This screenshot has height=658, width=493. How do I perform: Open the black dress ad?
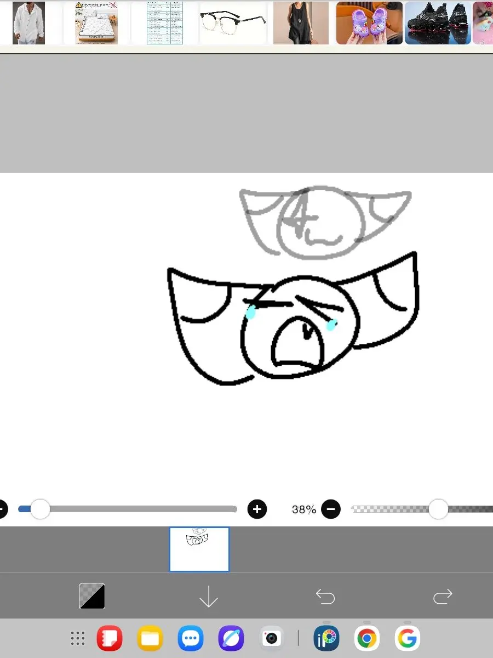(x=301, y=23)
